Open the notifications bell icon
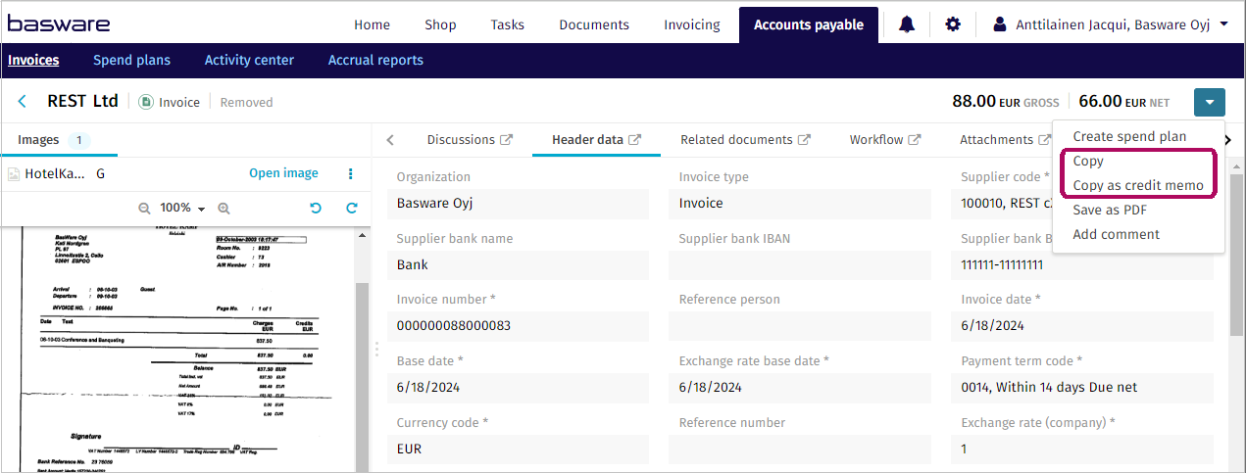Screen dimensions: 1246x473 (x=907, y=24)
